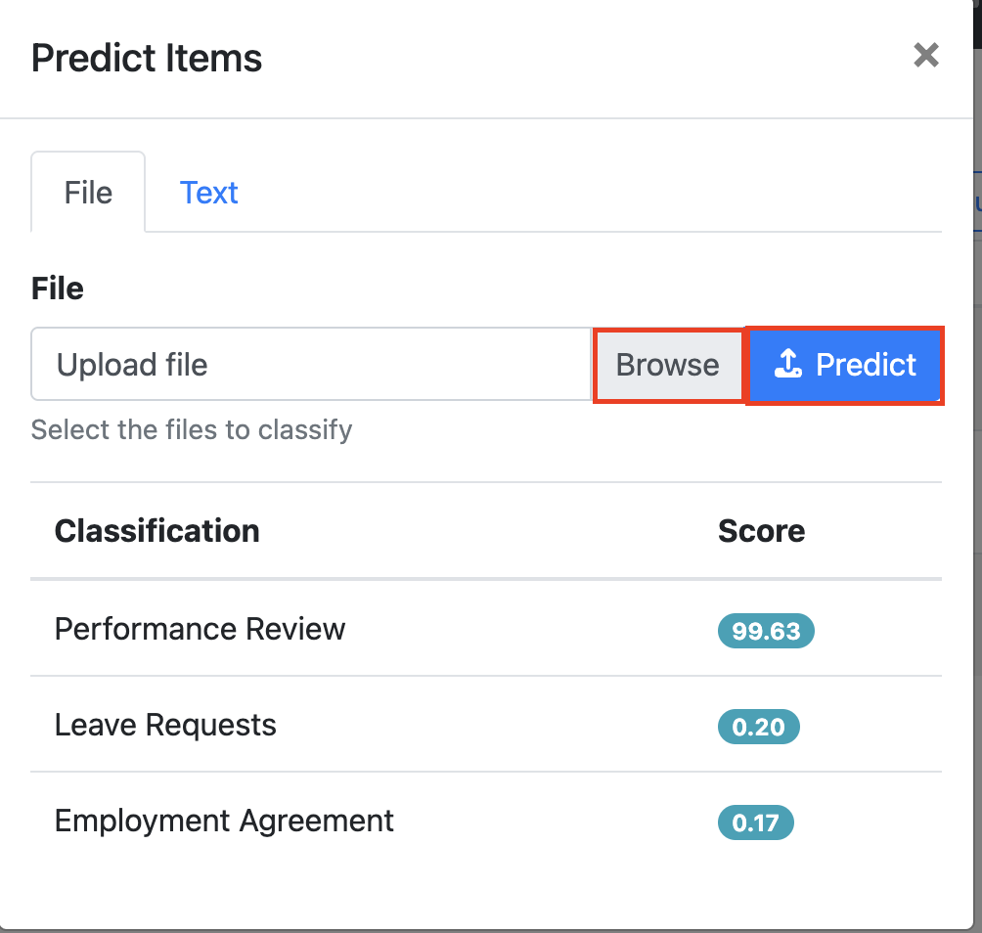Screen dimensions: 982x933
Task: Click the Predict Items dialog title
Action: (x=147, y=59)
